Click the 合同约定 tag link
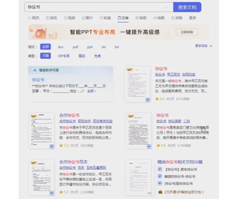The image size is (245, 202). tap(189, 74)
